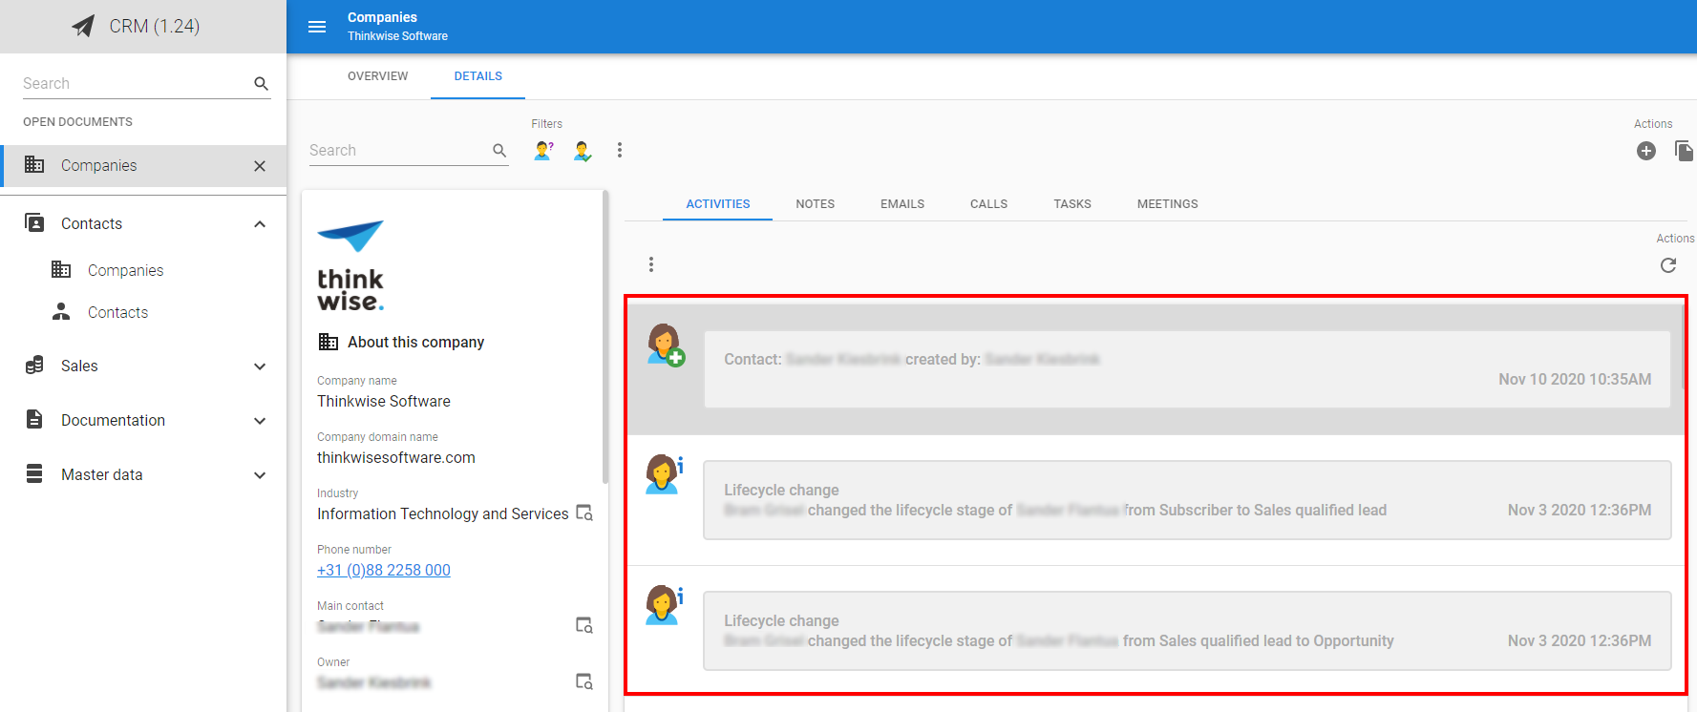Image resolution: width=1697 pixels, height=712 pixels.
Task: Click avatar icon of Opportunity lifecycle change
Action: click(x=664, y=605)
